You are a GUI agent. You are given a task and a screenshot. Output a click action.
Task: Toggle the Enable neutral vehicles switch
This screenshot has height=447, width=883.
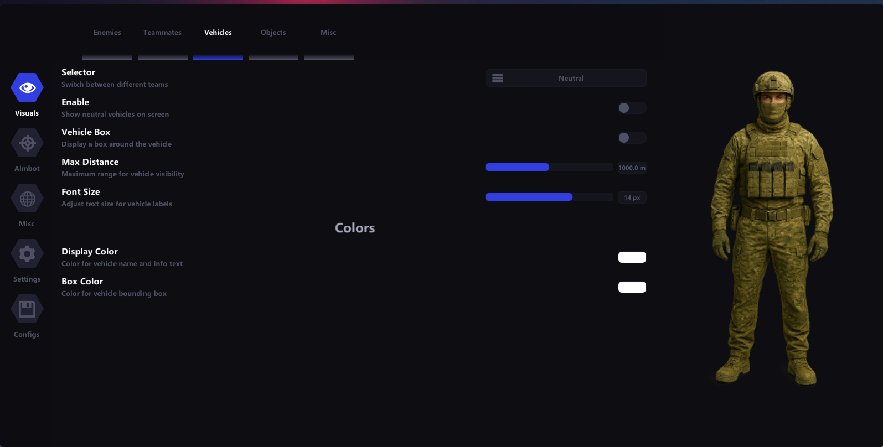(632, 108)
